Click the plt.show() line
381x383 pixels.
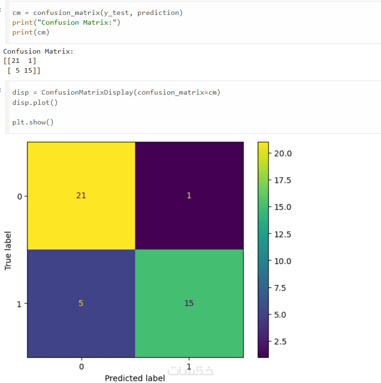[x=33, y=122]
